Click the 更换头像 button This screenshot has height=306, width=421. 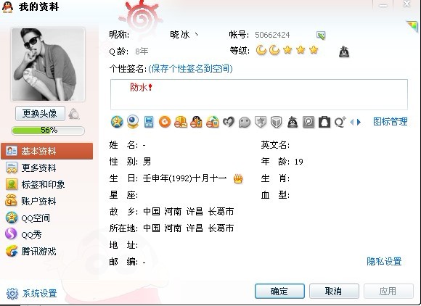(x=40, y=113)
